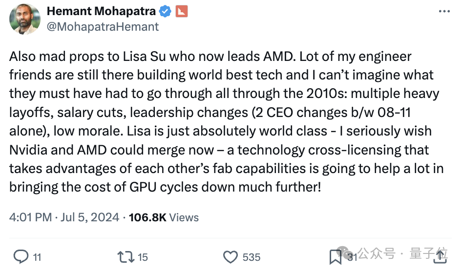Click the Jul 5, 2024 date
The image size is (463, 272).
(x=89, y=217)
